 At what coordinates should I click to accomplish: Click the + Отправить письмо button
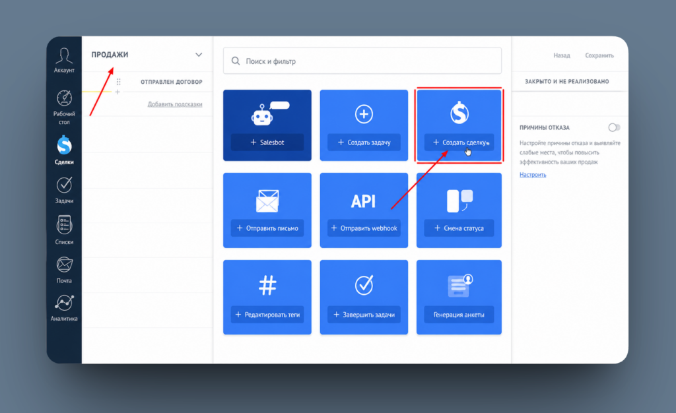click(x=267, y=228)
